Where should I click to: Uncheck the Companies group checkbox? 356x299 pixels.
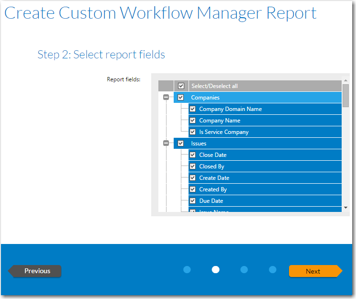(181, 98)
